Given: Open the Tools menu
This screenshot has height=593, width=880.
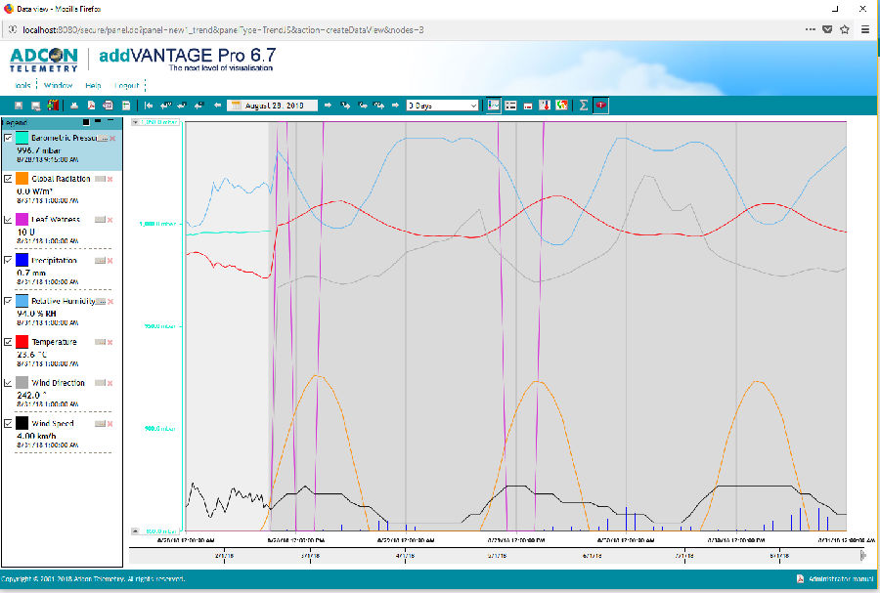Looking at the screenshot, I should pos(22,85).
